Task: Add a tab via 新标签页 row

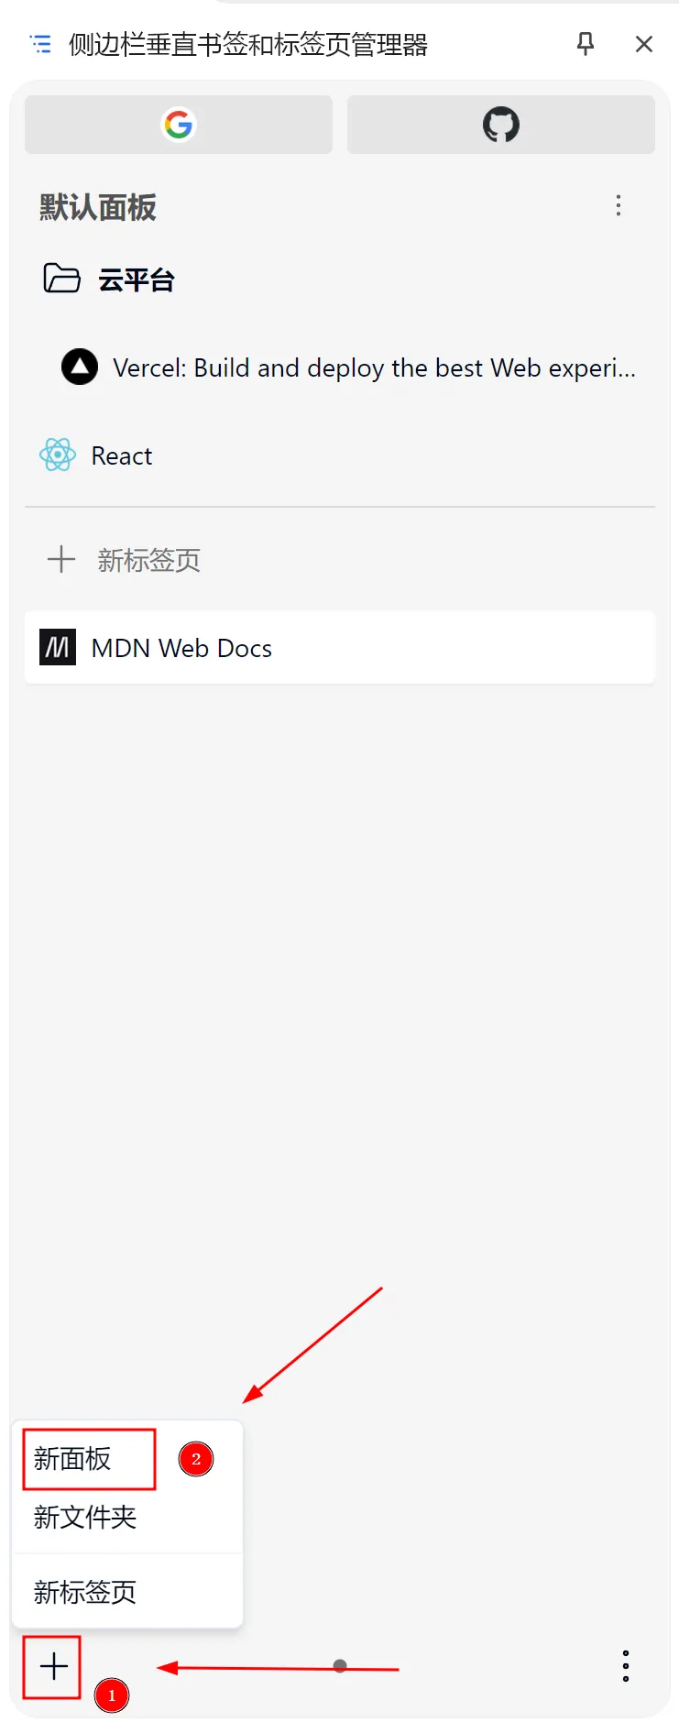Action: tap(339, 560)
